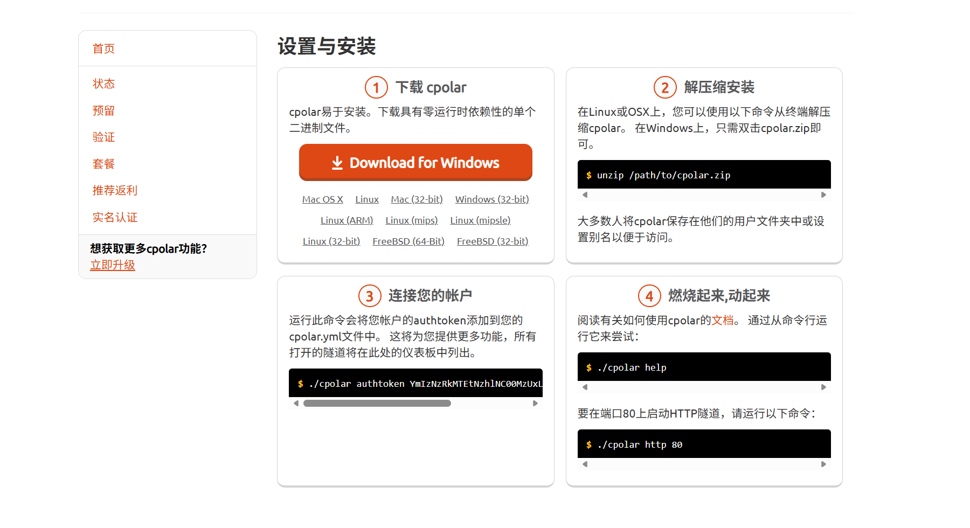
Task: Go to 状态 in the sidebar
Action: coord(103,84)
